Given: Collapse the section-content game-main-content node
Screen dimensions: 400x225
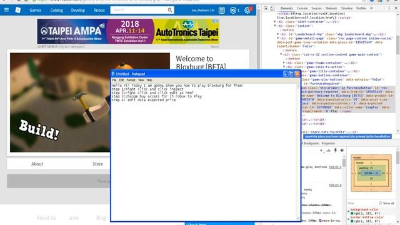Looking at the screenshot, I should pyautogui.click(x=281, y=54).
